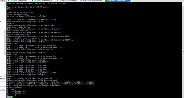
Task: Click the "cd /data/tidb-d" command line
Action: [x=31, y=25]
